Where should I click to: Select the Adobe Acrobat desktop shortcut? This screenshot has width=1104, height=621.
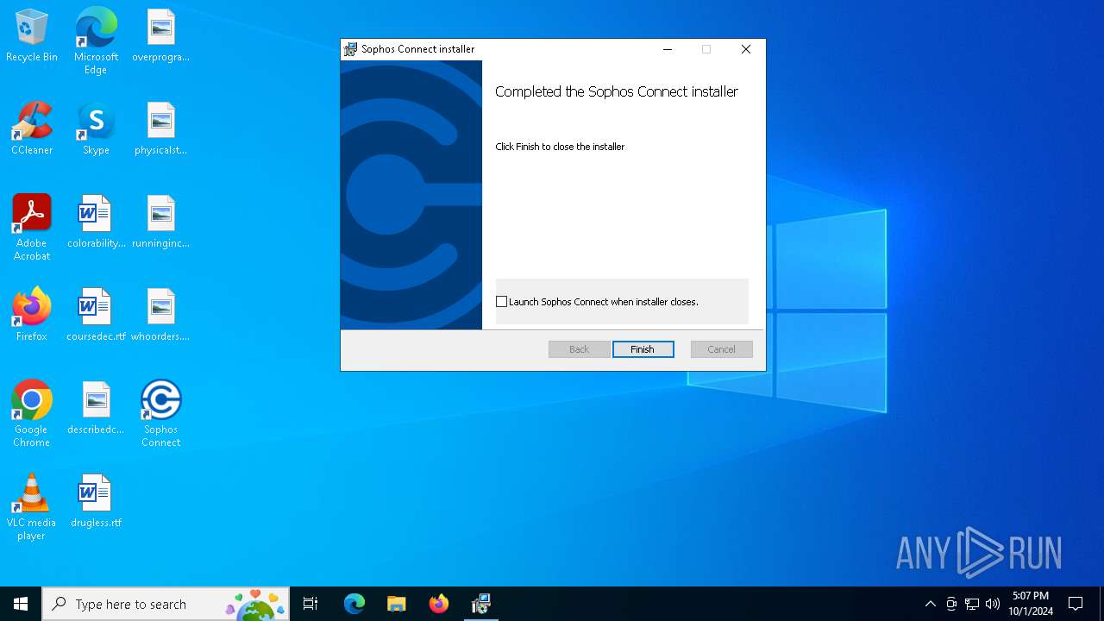(32, 228)
